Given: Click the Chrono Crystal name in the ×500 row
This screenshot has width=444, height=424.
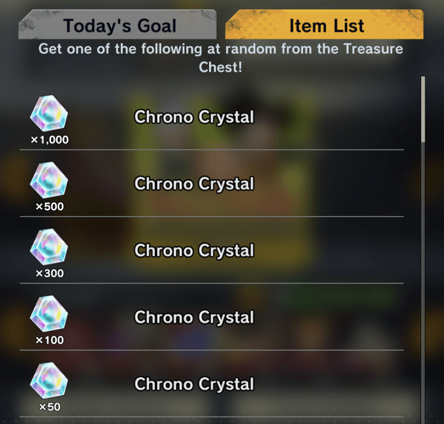Looking at the screenshot, I should click(x=194, y=184).
